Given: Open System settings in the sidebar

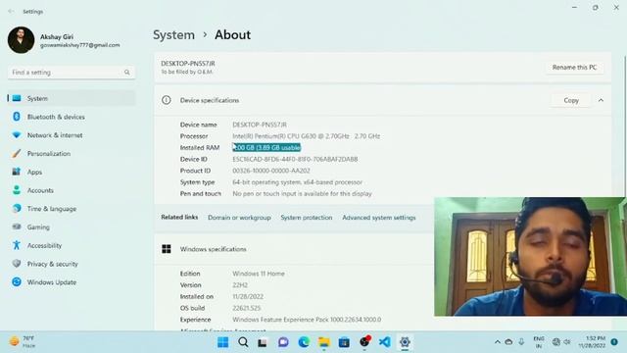Looking at the screenshot, I should (72, 98).
